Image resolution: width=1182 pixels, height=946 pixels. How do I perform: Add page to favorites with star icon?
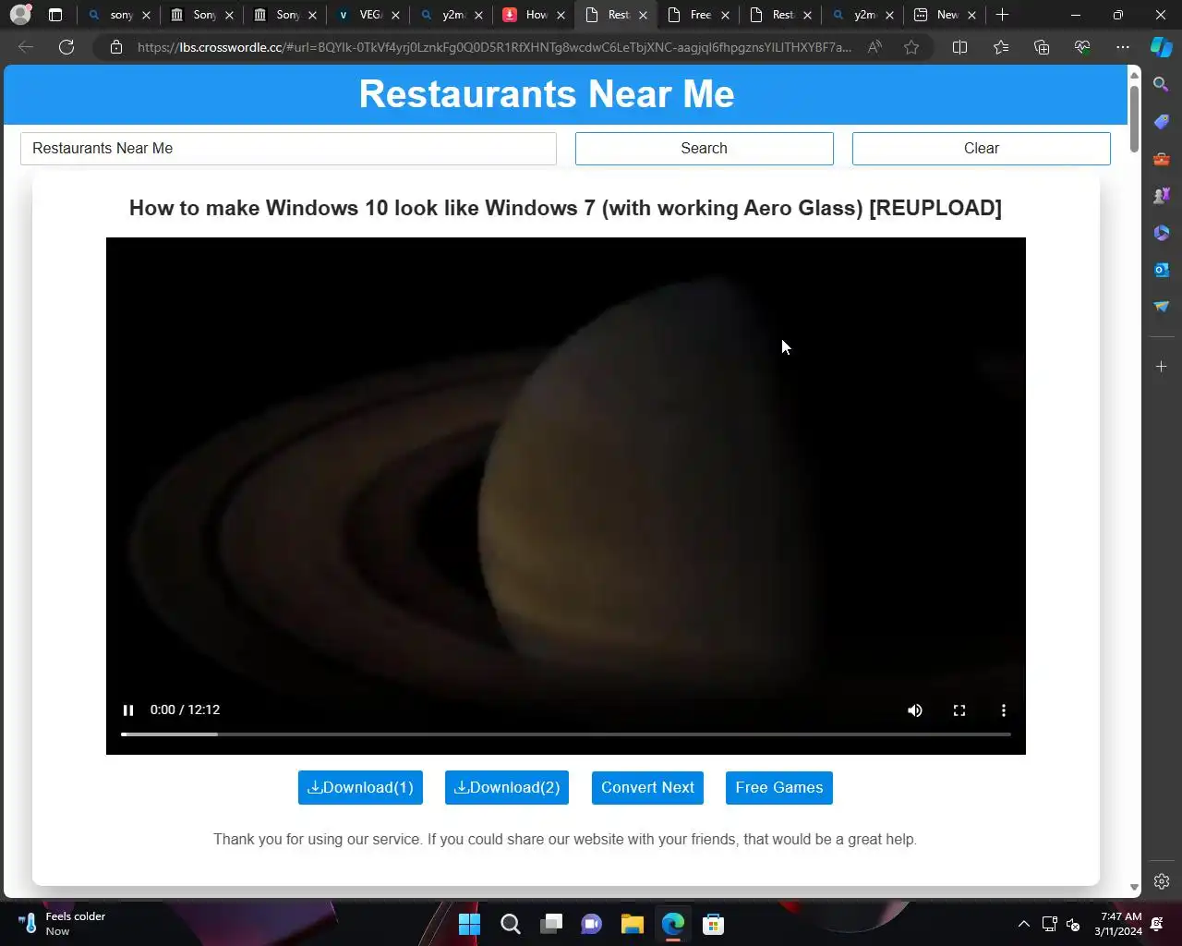[911, 47]
